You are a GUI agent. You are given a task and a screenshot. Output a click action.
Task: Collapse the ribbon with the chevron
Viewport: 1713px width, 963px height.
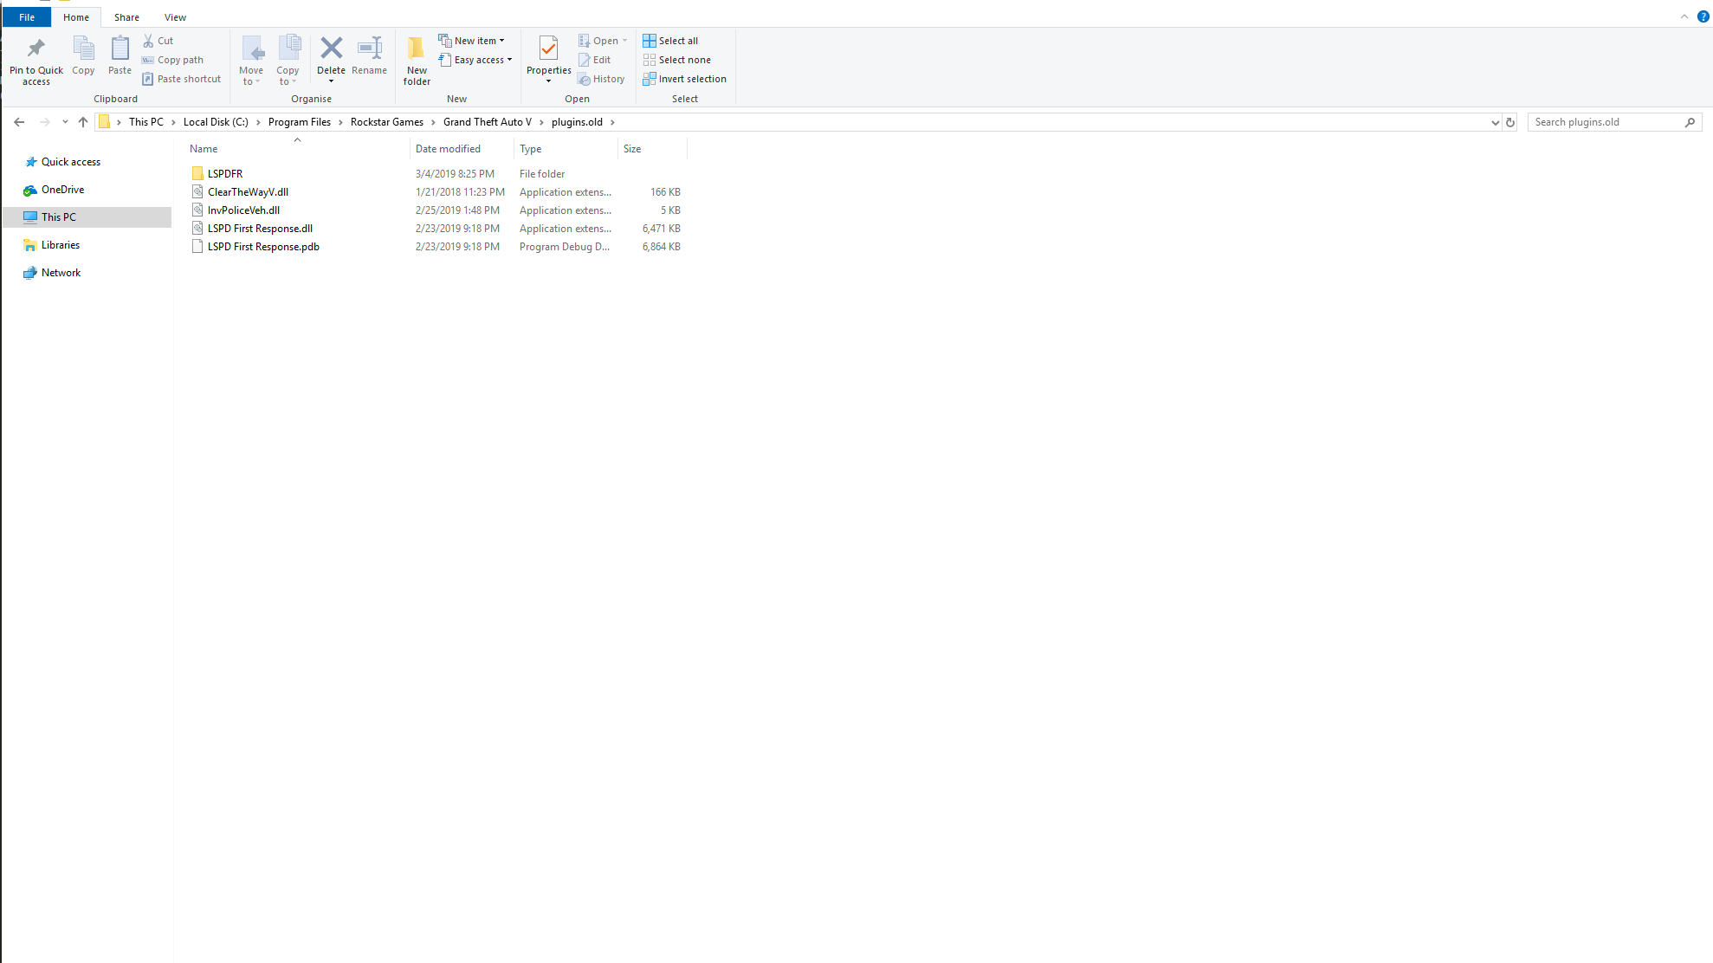coord(1684,16)
